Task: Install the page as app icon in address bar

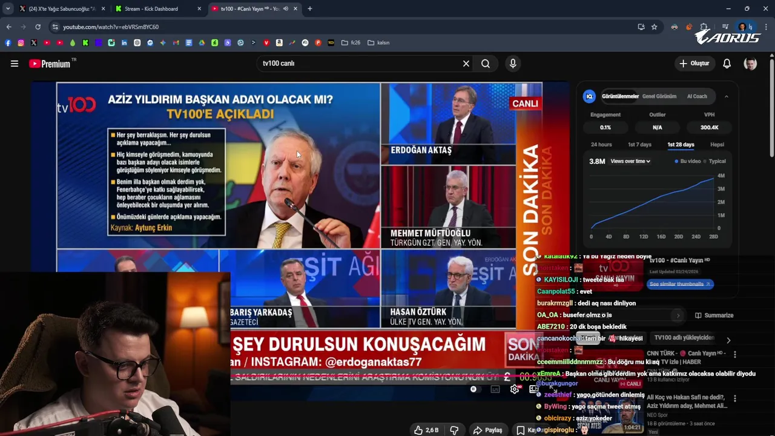Action: tap(641, 27)
